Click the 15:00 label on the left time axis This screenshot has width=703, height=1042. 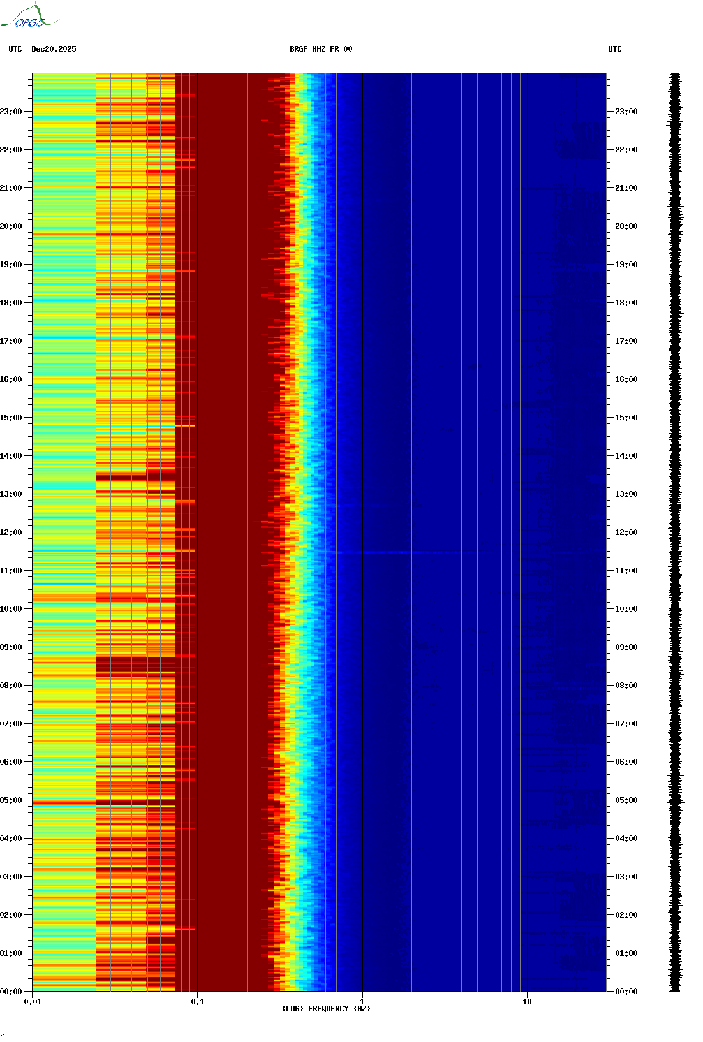(11, 418)
